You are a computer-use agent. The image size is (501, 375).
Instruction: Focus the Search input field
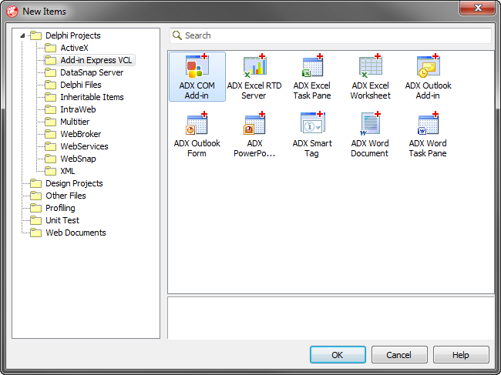[x=331, y=35]
